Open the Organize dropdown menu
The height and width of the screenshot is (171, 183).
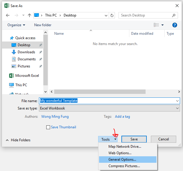pos(16,25)
